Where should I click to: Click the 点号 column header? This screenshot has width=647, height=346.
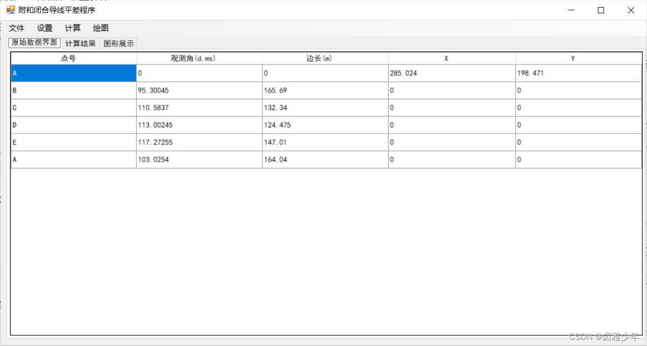click(x=74, y=58)
